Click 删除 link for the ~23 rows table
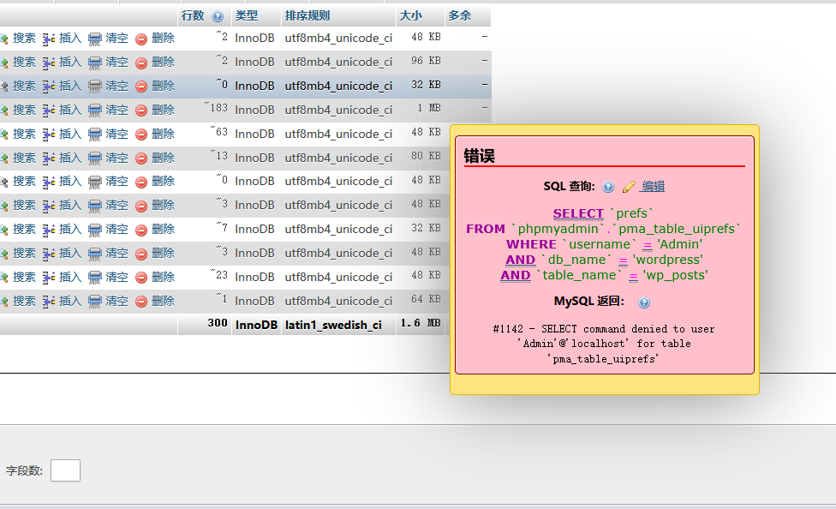This screenshot has width=836, height=509. point(163,277)
